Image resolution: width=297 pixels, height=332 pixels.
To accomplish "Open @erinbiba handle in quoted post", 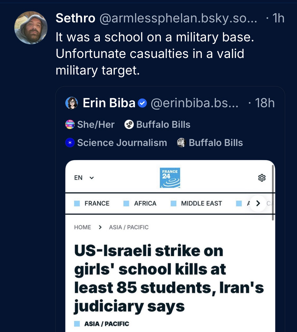I will pyautogui.click(x=194, y=103).
